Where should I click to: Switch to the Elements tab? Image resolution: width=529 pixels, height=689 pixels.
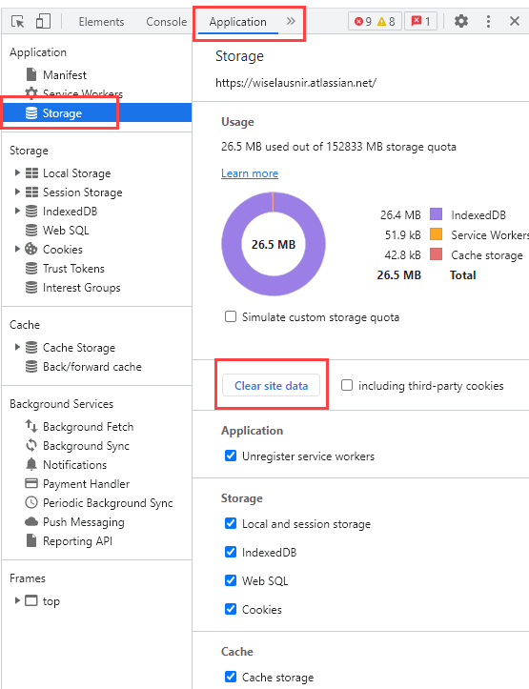101,22
